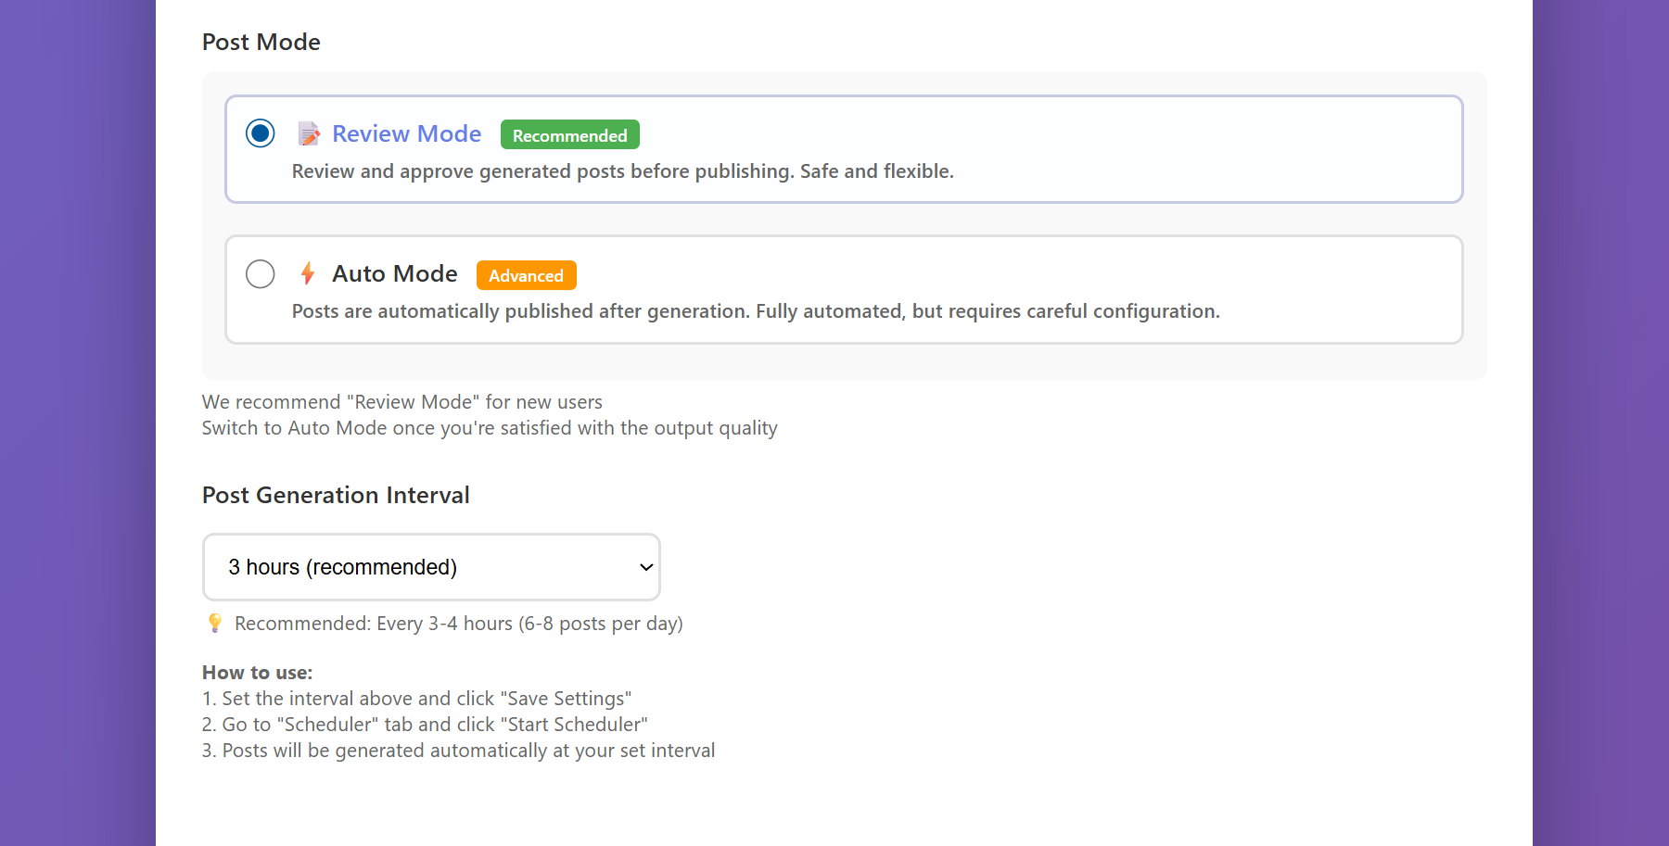Click the How to use heading
This screenshot has width=1669, height=846.
coord(258,672)
